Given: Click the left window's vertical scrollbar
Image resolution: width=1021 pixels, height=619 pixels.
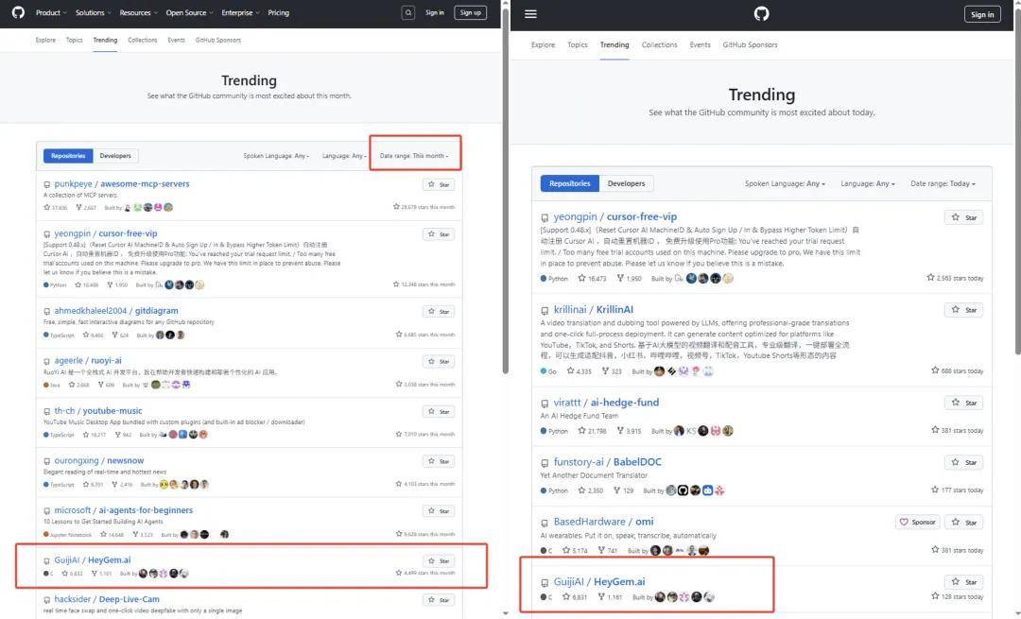Looking at the screenshot, I should coord(505,189).
